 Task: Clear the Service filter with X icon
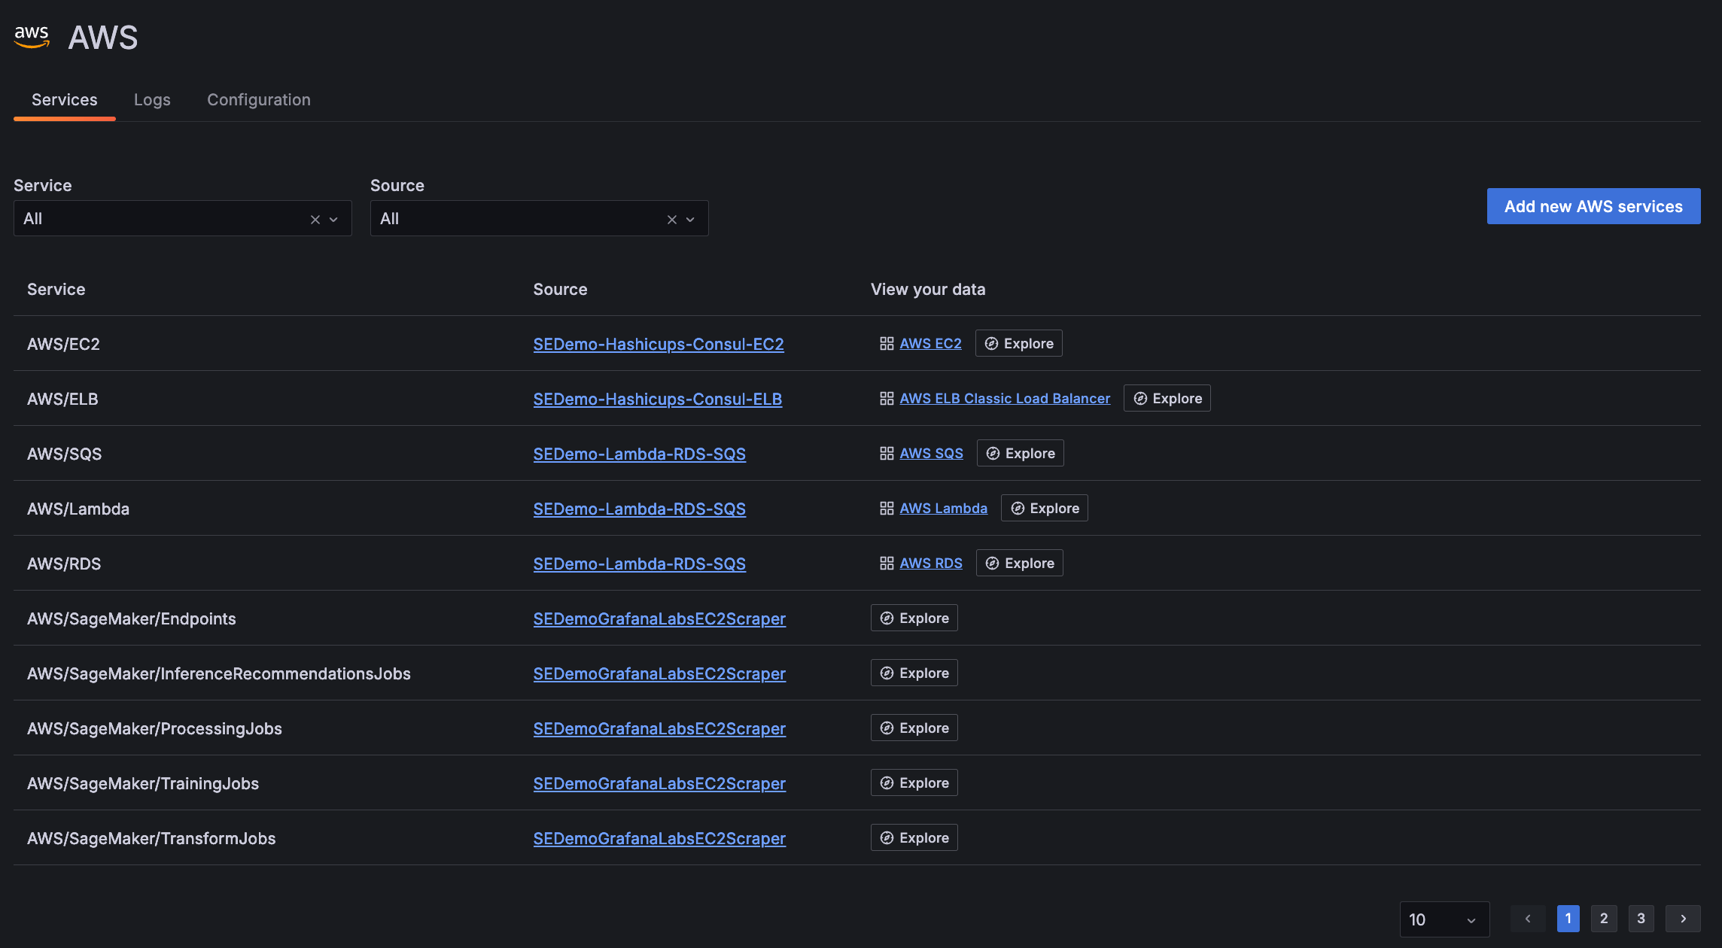click(315, 220)
